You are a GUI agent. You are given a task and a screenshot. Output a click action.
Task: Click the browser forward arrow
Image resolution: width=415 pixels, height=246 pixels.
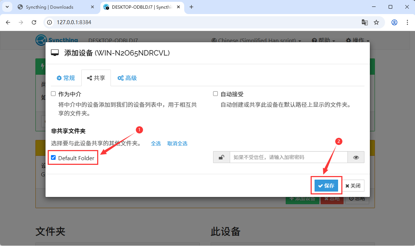[x=21, y=22]
